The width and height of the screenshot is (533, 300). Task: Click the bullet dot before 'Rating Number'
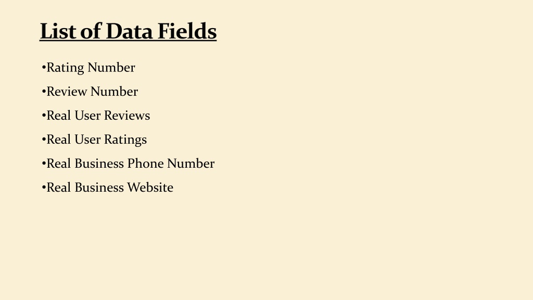click(44, 67)
